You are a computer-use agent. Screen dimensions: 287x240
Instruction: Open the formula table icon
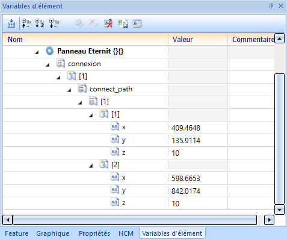click(x=137, y=23)
